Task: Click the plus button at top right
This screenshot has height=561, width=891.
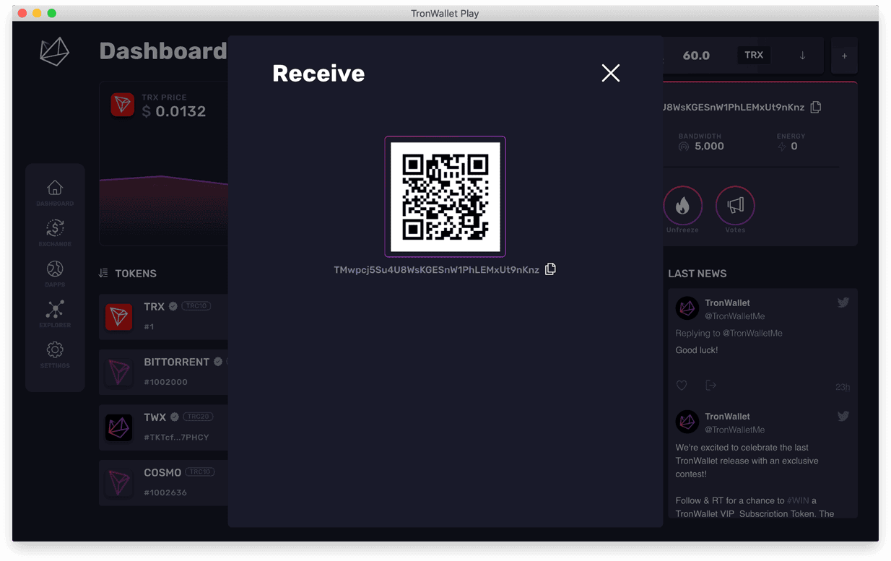Action: 844,56
